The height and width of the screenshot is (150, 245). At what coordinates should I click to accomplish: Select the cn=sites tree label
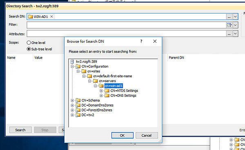[94, 71]
